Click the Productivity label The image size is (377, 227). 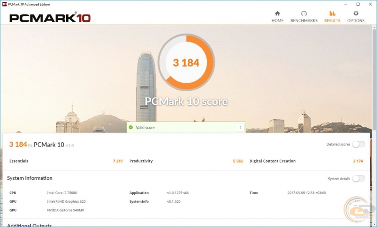coord(141,161)
